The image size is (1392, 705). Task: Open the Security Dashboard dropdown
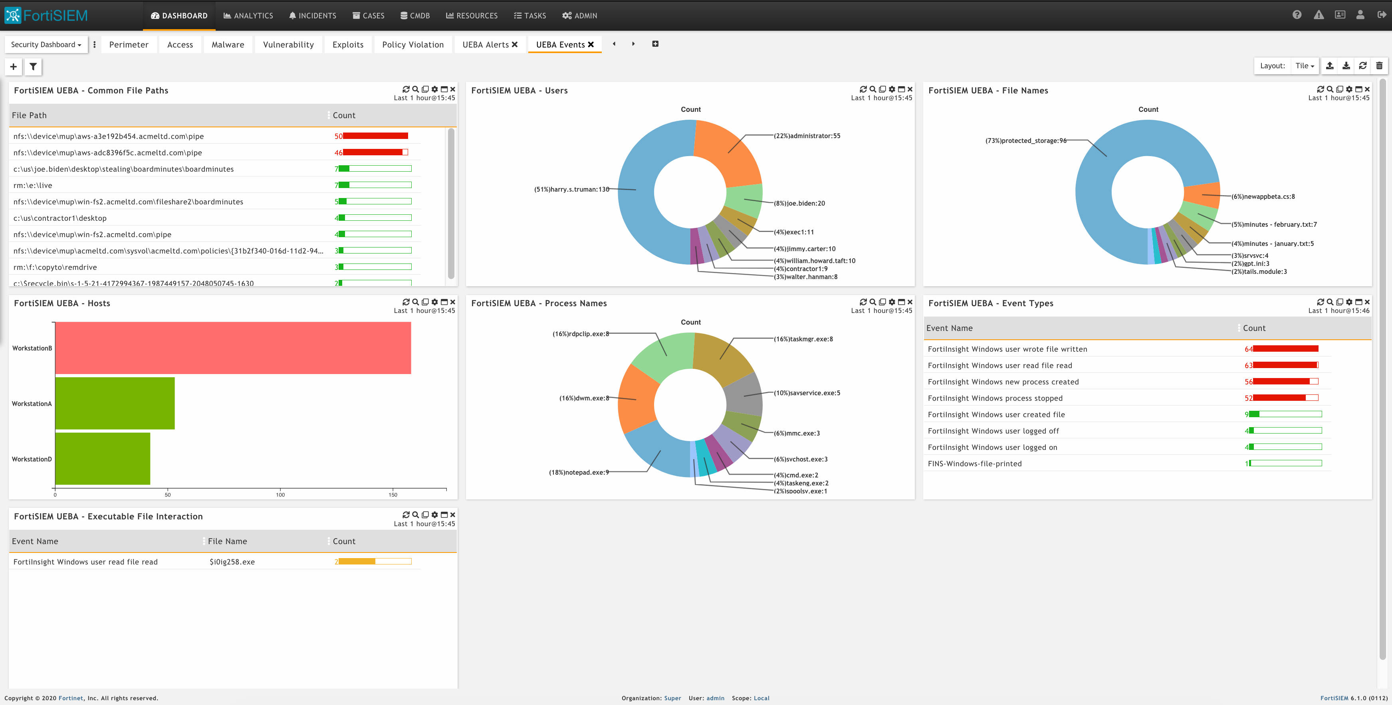(46, 44)
